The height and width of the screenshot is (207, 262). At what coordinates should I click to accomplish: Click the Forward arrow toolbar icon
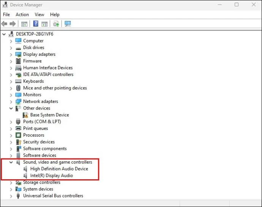tap(13, 24)
